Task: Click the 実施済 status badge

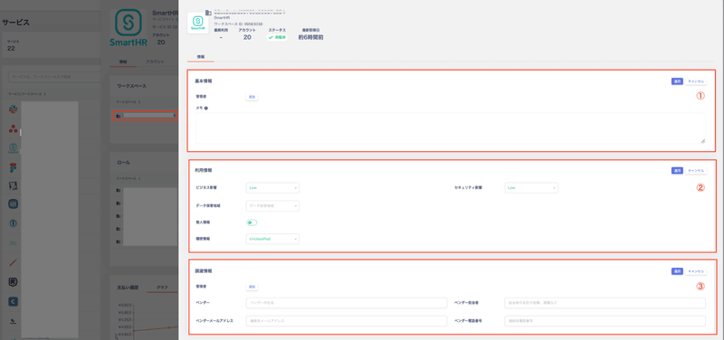Action: coord(277,37)
